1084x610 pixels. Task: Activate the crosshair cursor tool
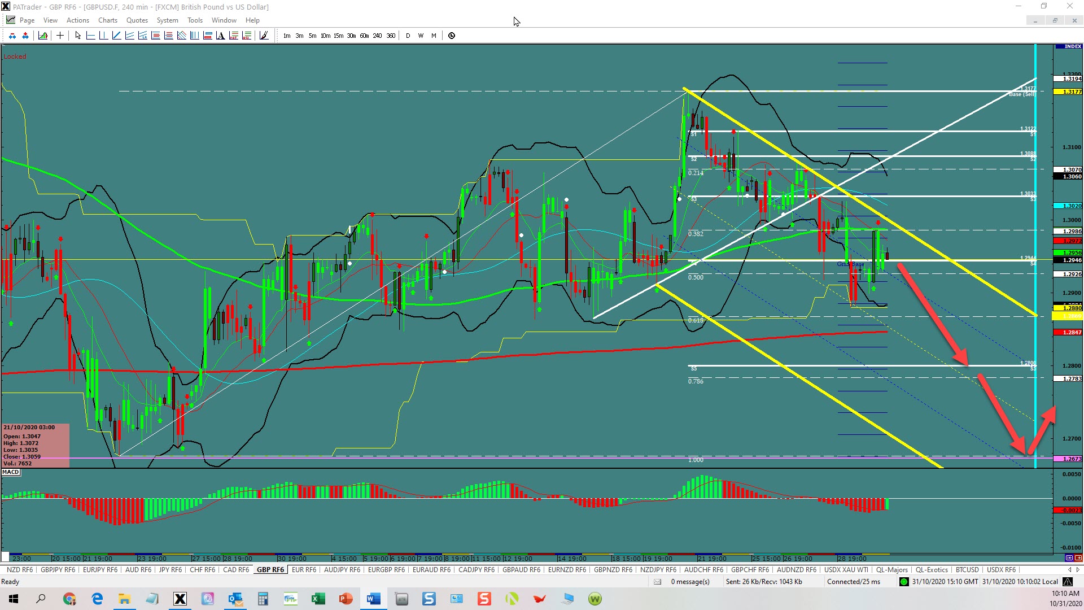coord(60,36)
